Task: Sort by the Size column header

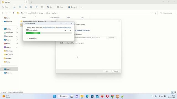Action: 82,18
